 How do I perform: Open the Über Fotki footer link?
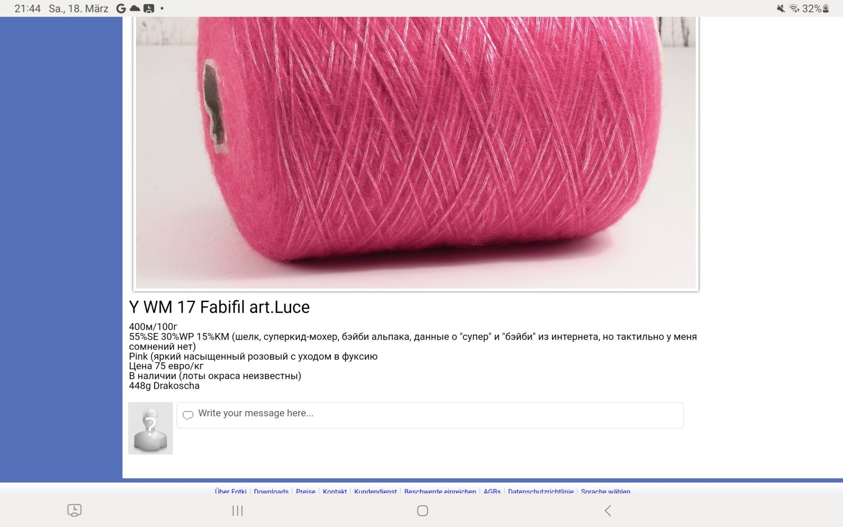230,492
